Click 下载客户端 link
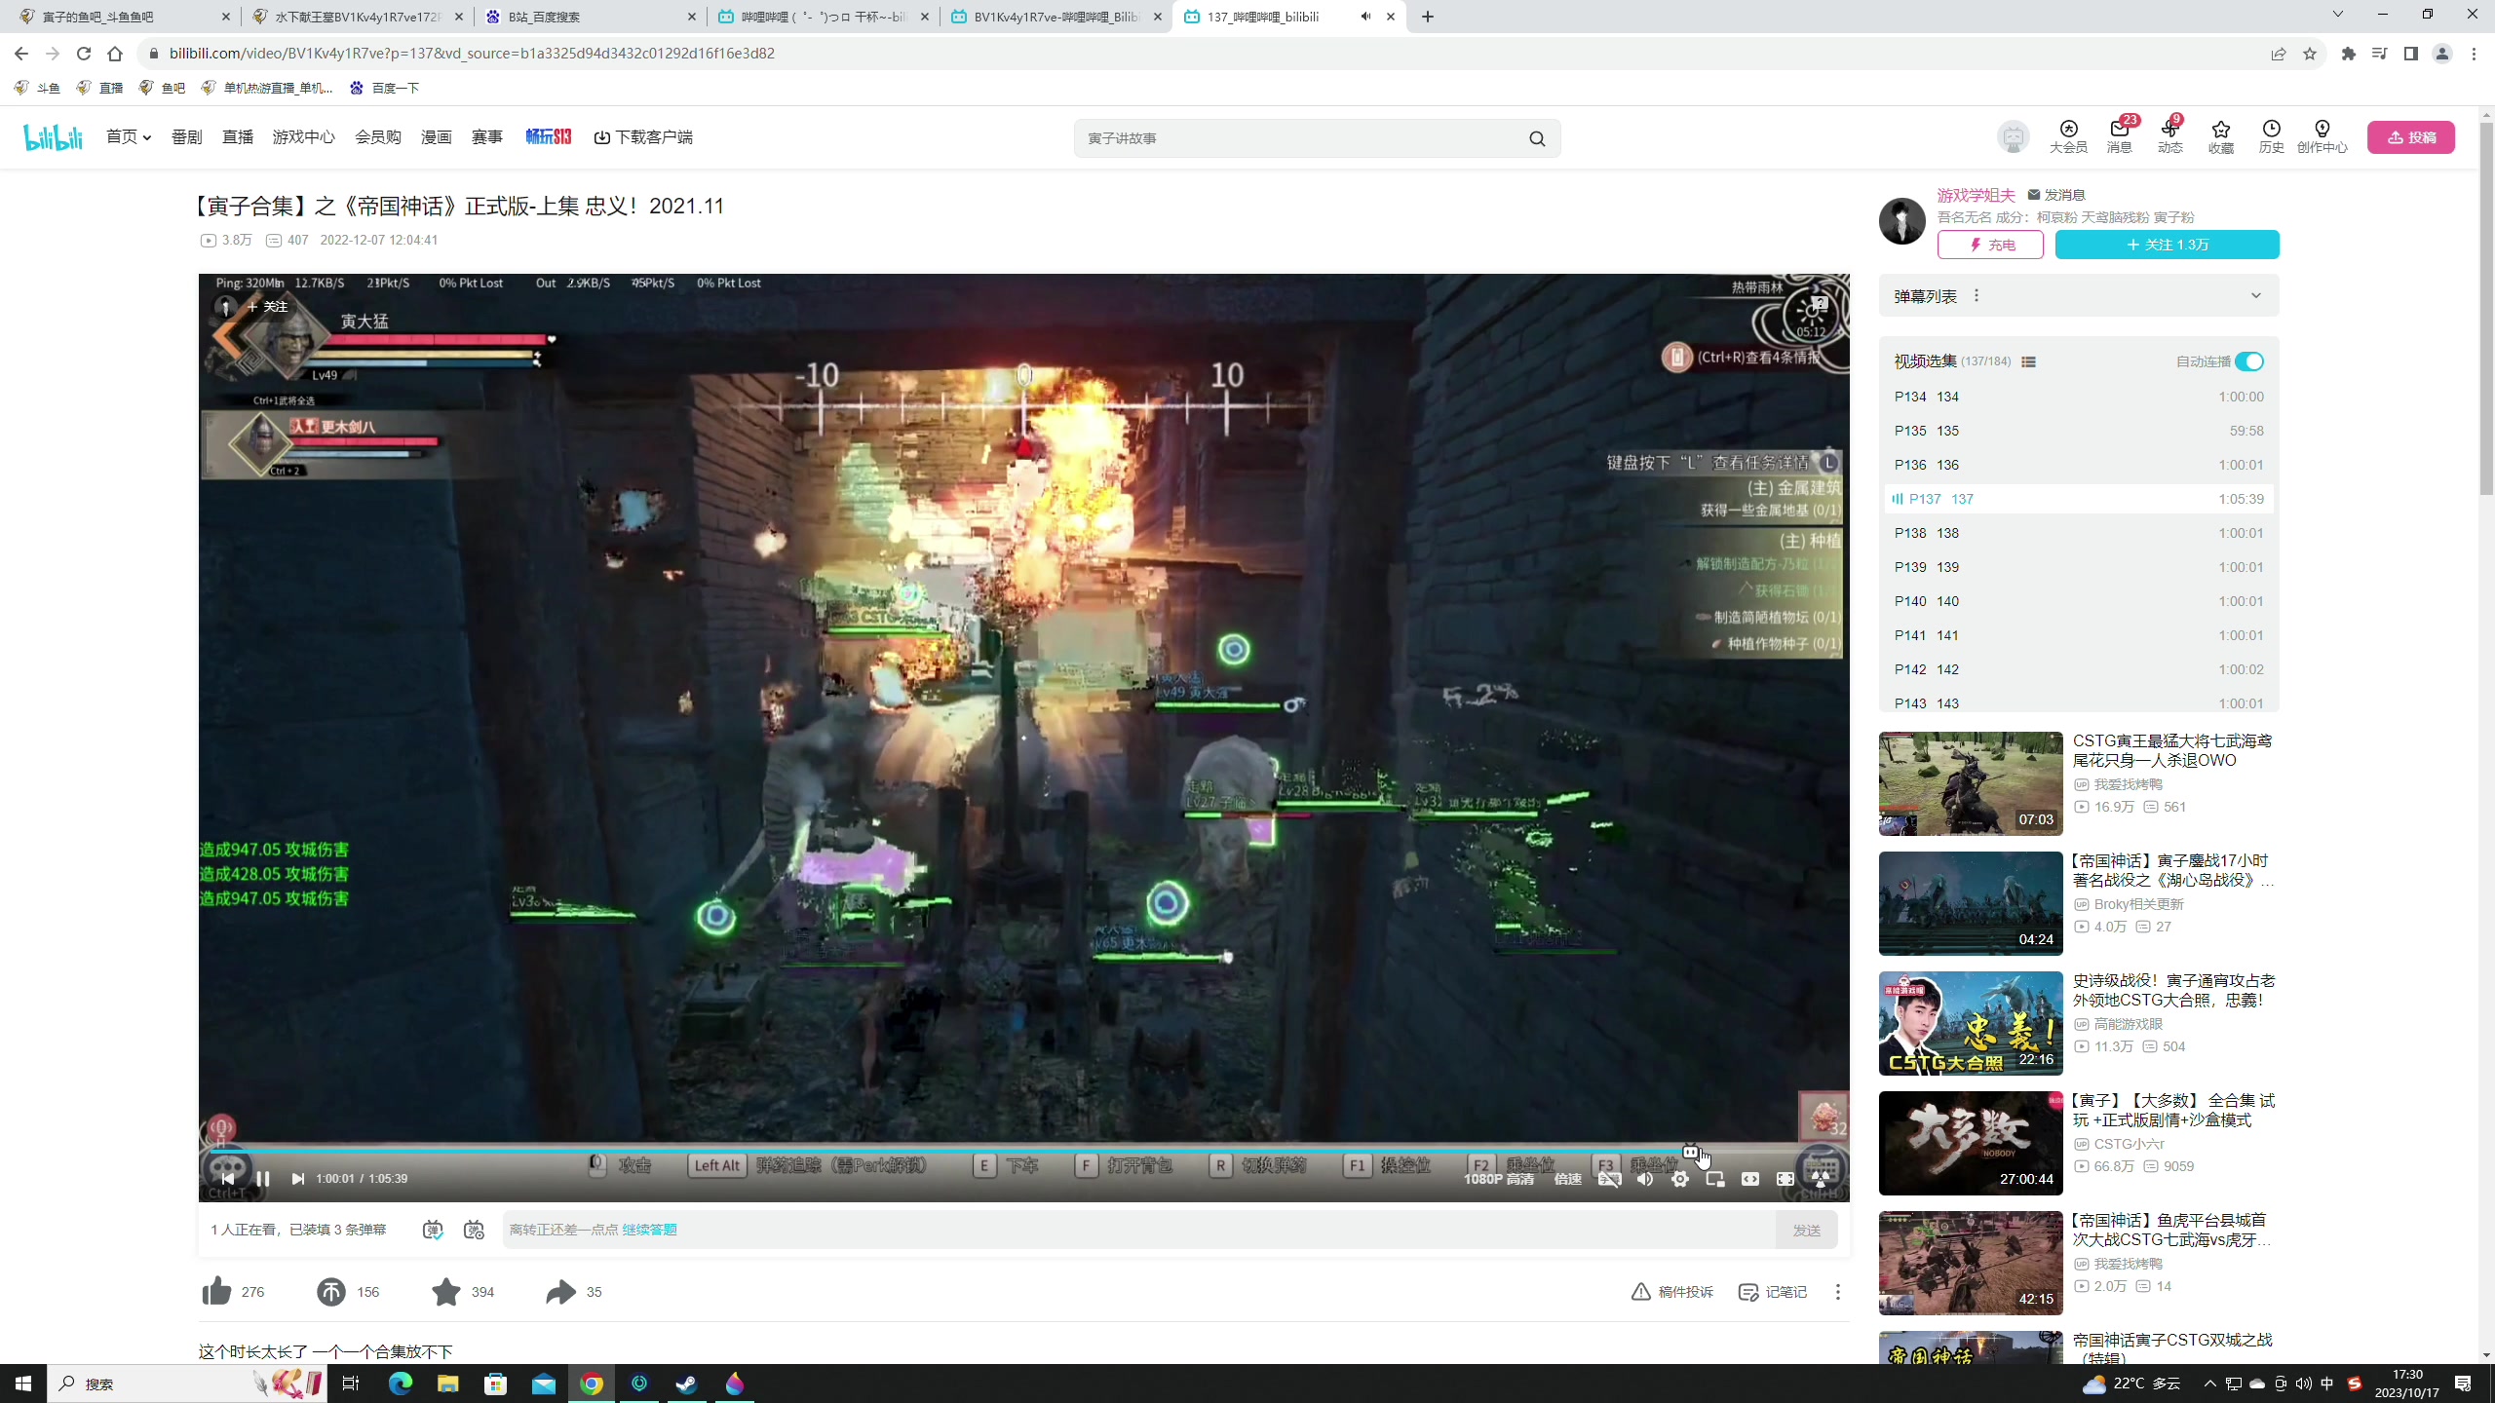2495x1403 pixels. (643, 137)
